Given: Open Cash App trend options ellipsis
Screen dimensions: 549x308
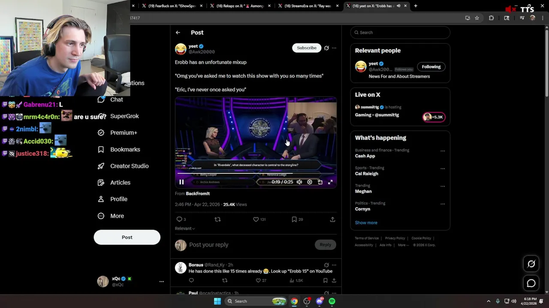Looking at the screenshot, I should pos(443,151).
